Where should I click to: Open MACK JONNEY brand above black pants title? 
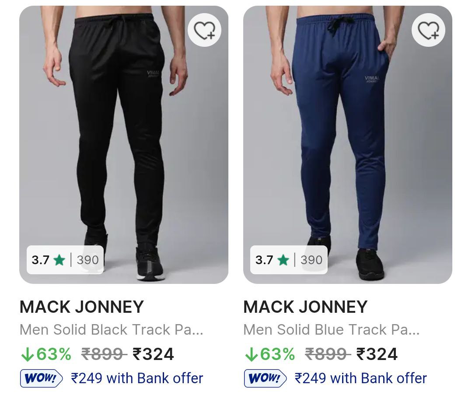coord(82,307)
